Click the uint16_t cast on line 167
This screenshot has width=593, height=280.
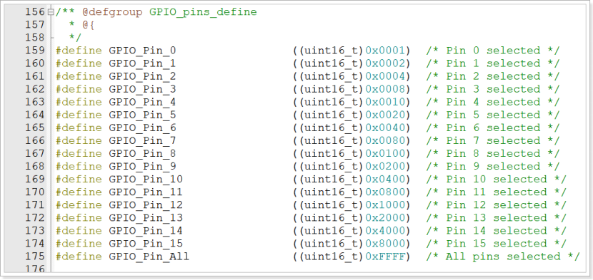332,154
